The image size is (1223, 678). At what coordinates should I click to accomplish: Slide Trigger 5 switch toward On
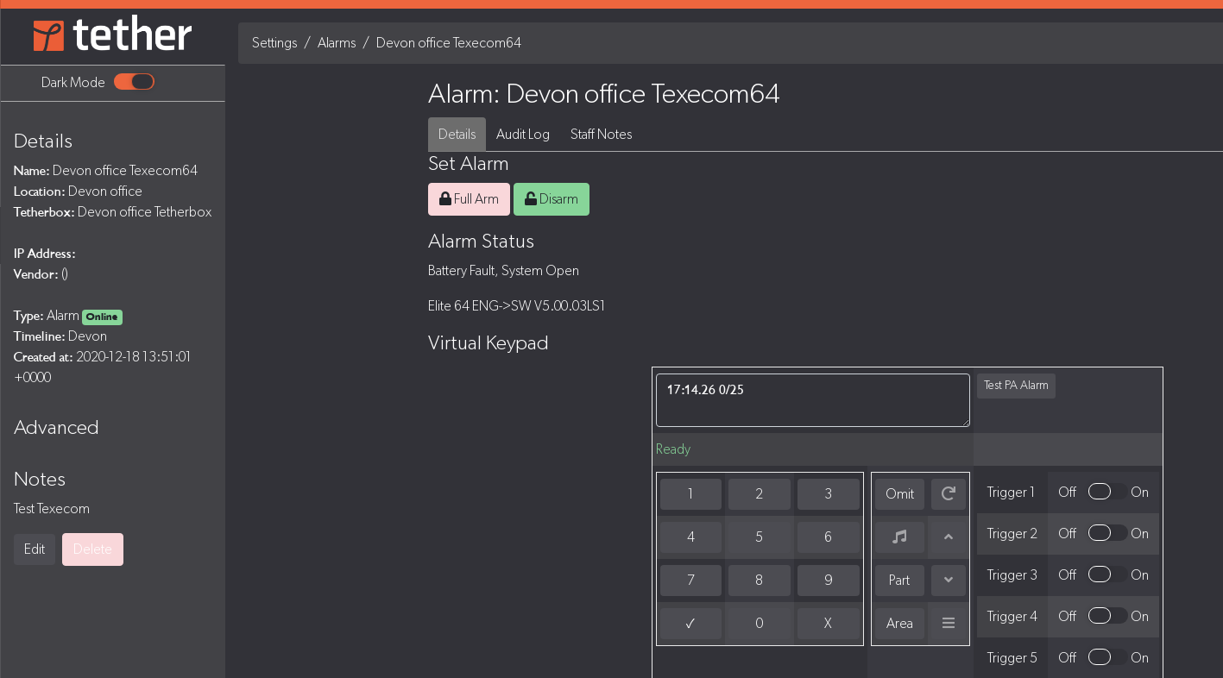click(x=1099, y=656)
